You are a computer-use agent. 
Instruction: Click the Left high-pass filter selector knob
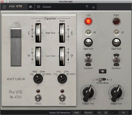coord(38,78)
